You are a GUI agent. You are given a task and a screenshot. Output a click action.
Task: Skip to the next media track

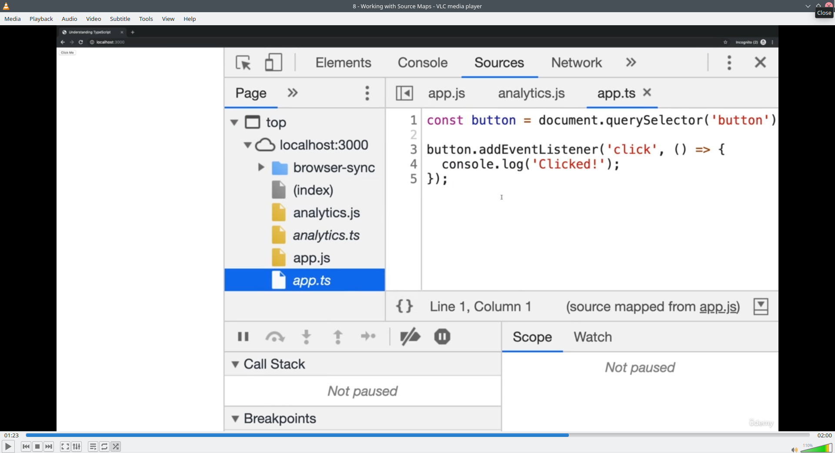pos(49,446)
